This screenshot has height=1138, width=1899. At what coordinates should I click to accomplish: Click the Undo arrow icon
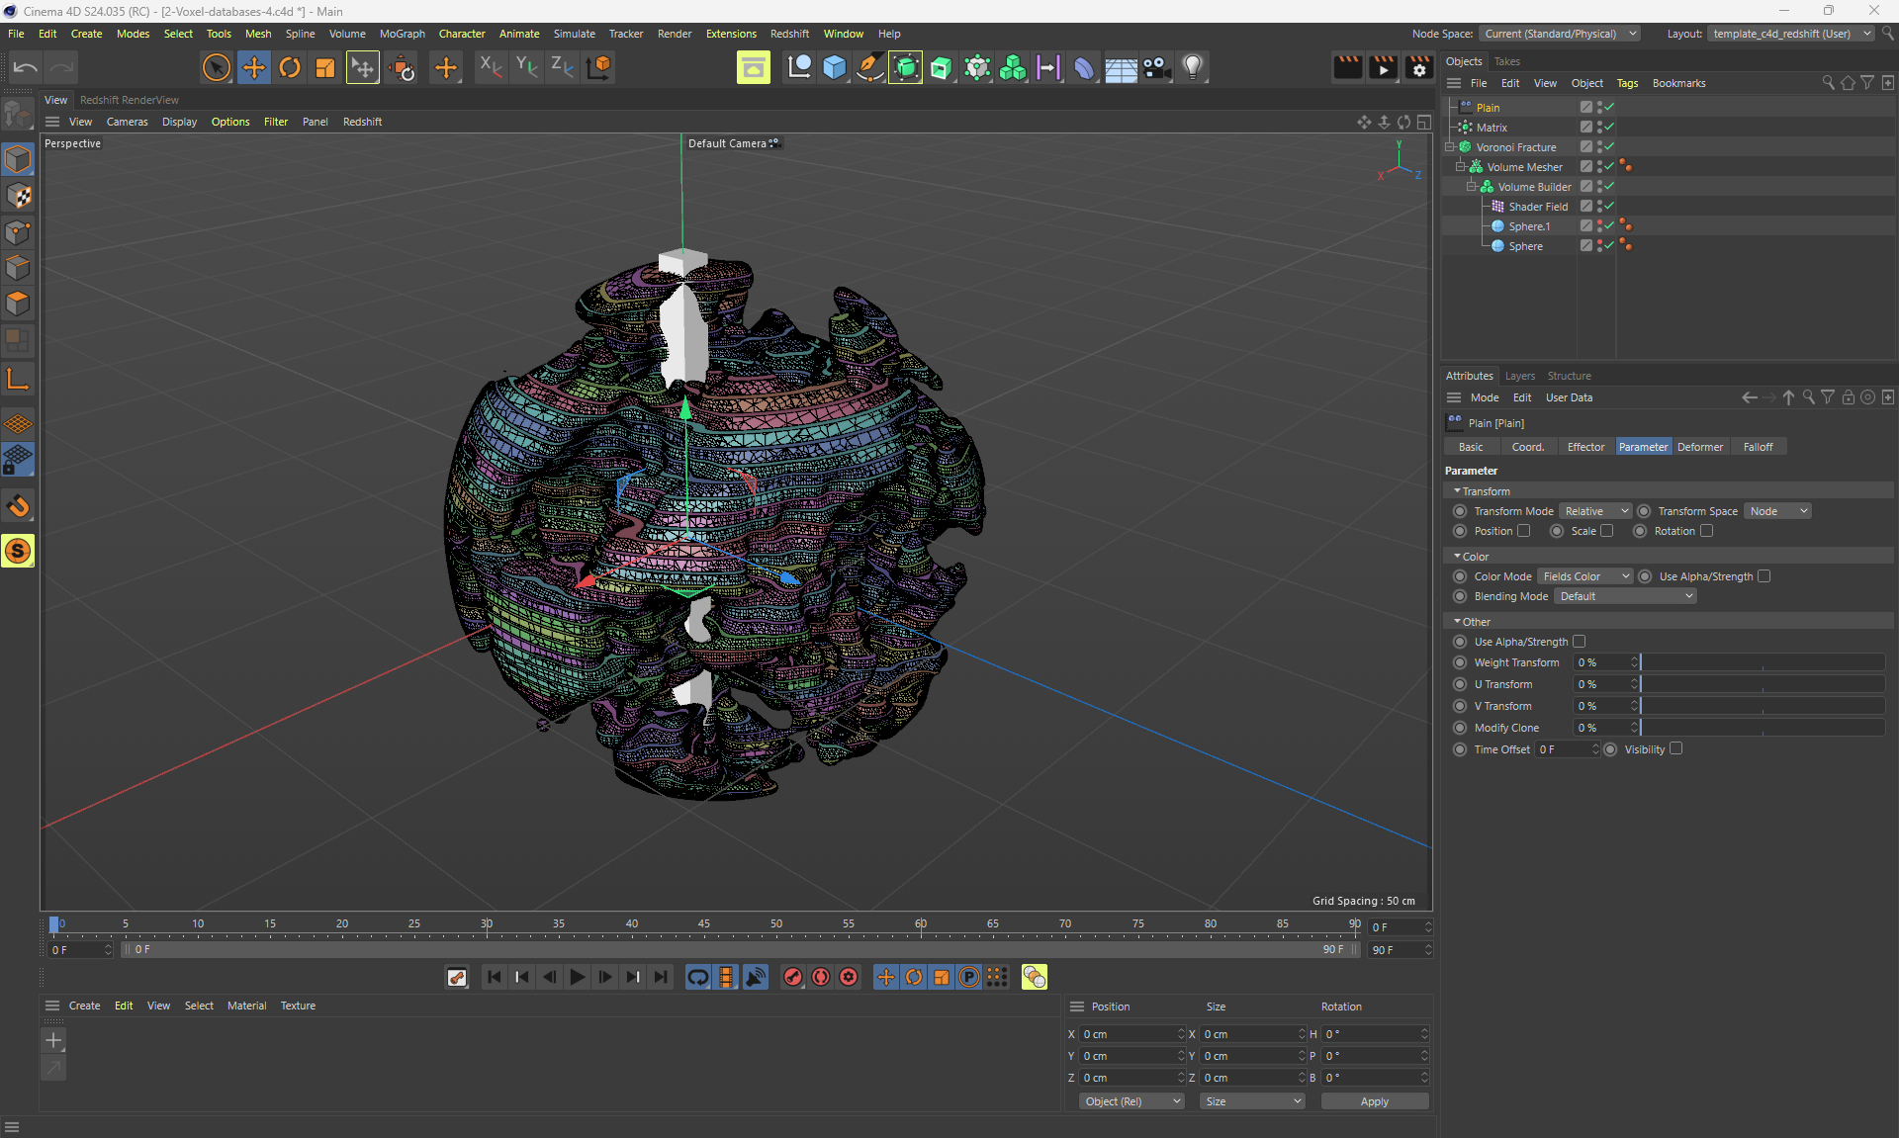[26, 67]
